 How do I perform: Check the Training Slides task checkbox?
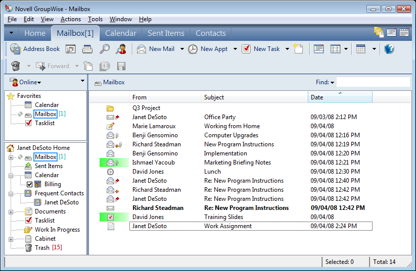coord(110,217)
